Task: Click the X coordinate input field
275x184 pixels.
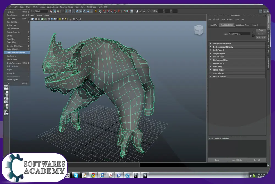Action: [161, 11]
